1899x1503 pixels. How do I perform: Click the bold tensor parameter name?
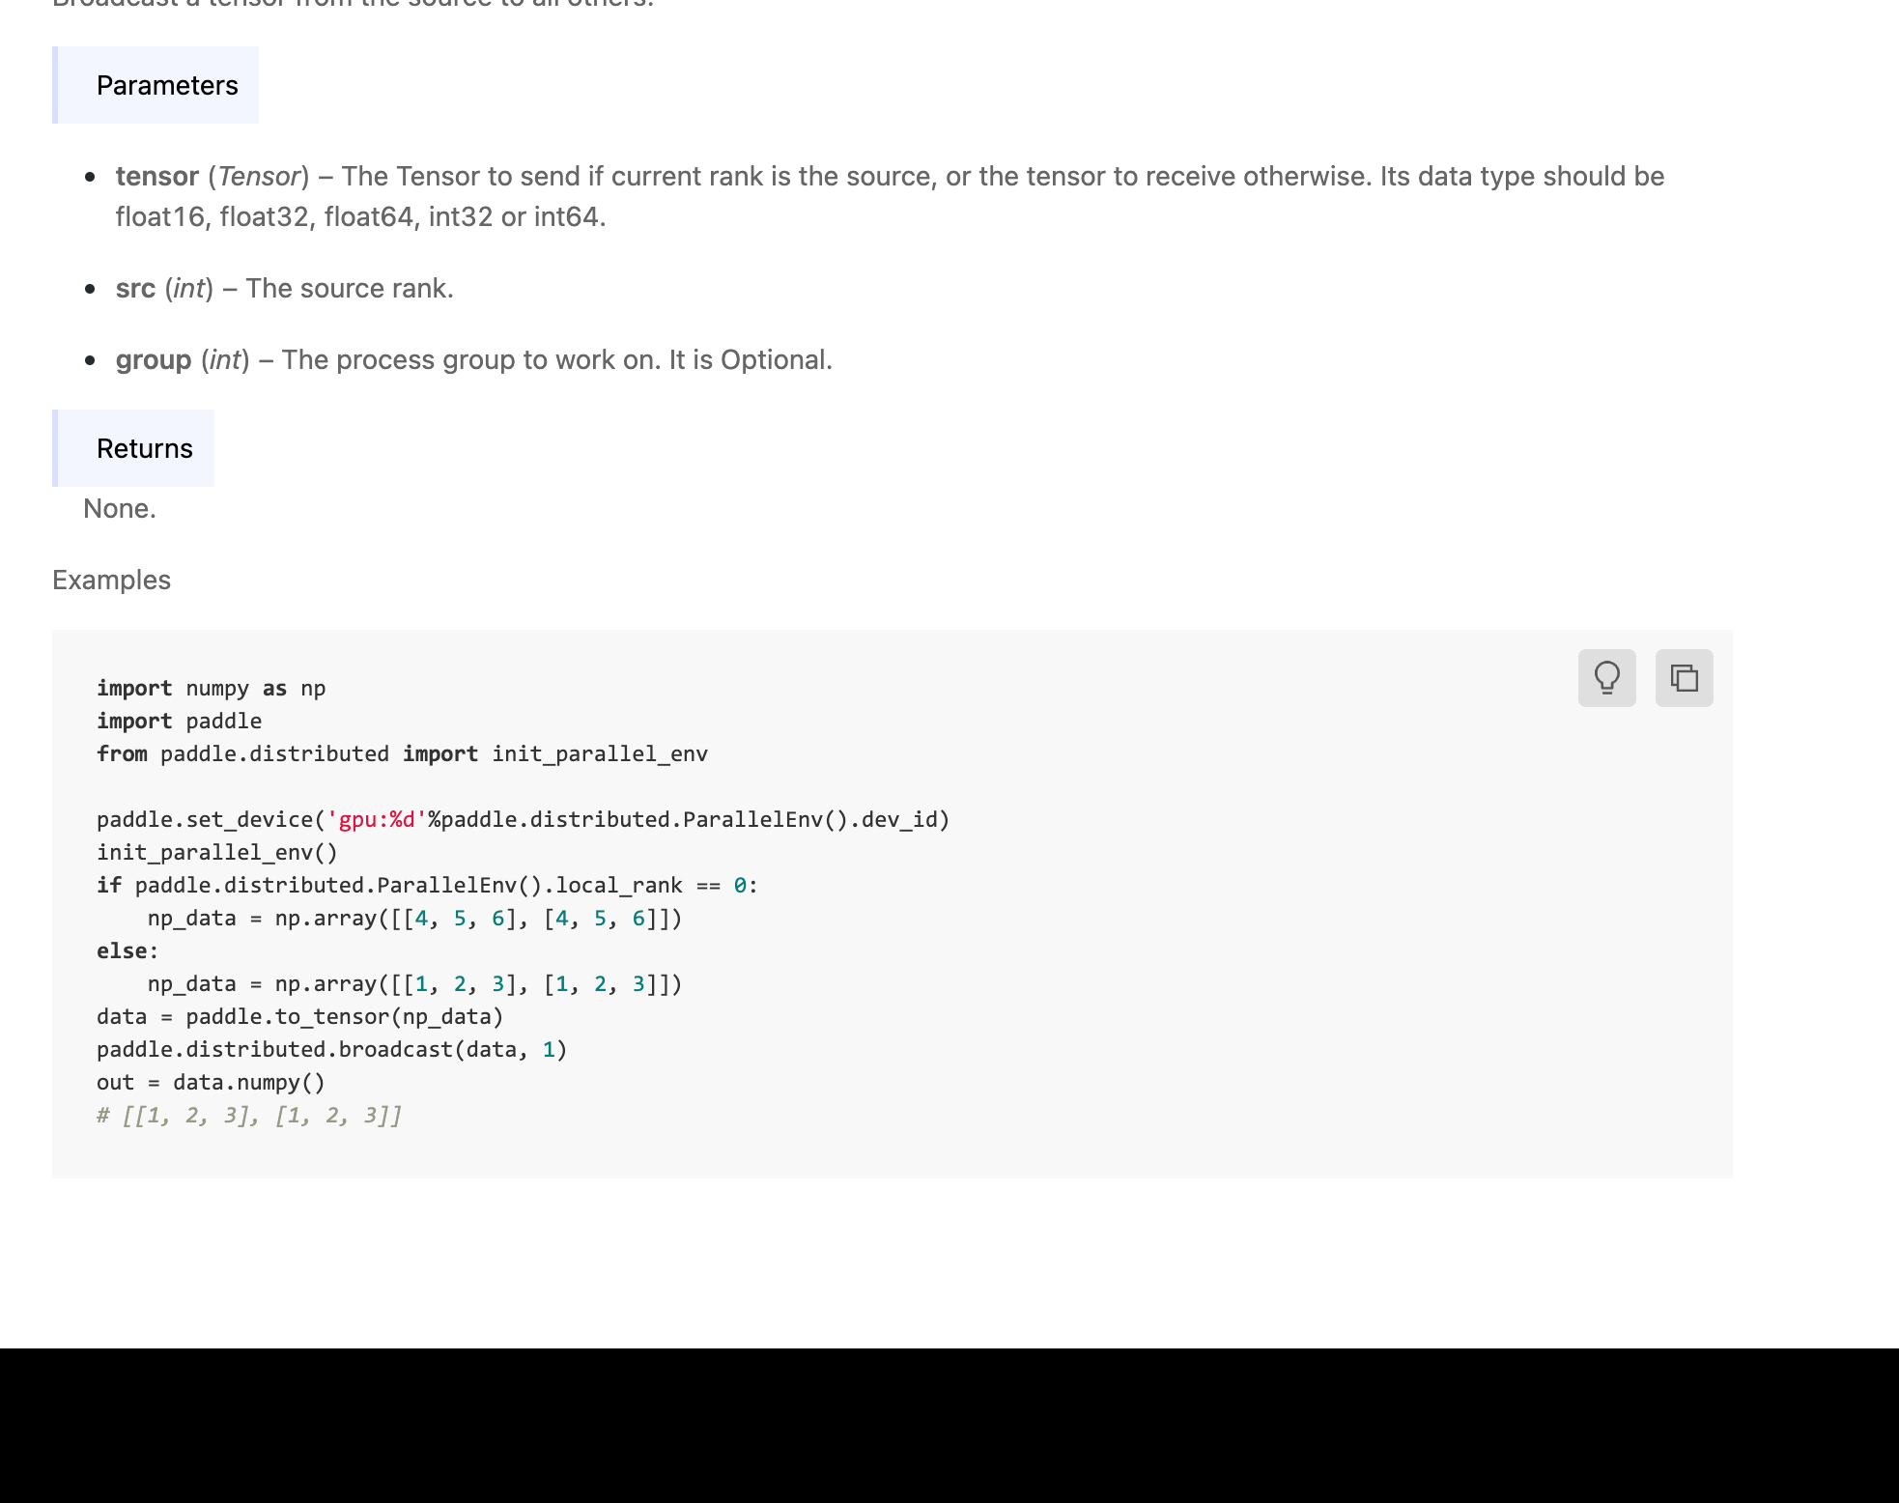tap(156, 177)
